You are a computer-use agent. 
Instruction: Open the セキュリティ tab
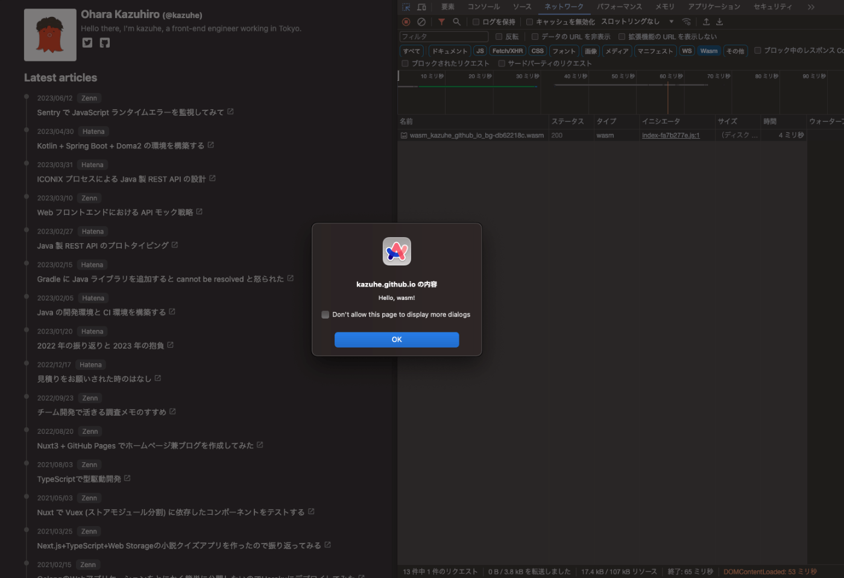click(772, 7)
